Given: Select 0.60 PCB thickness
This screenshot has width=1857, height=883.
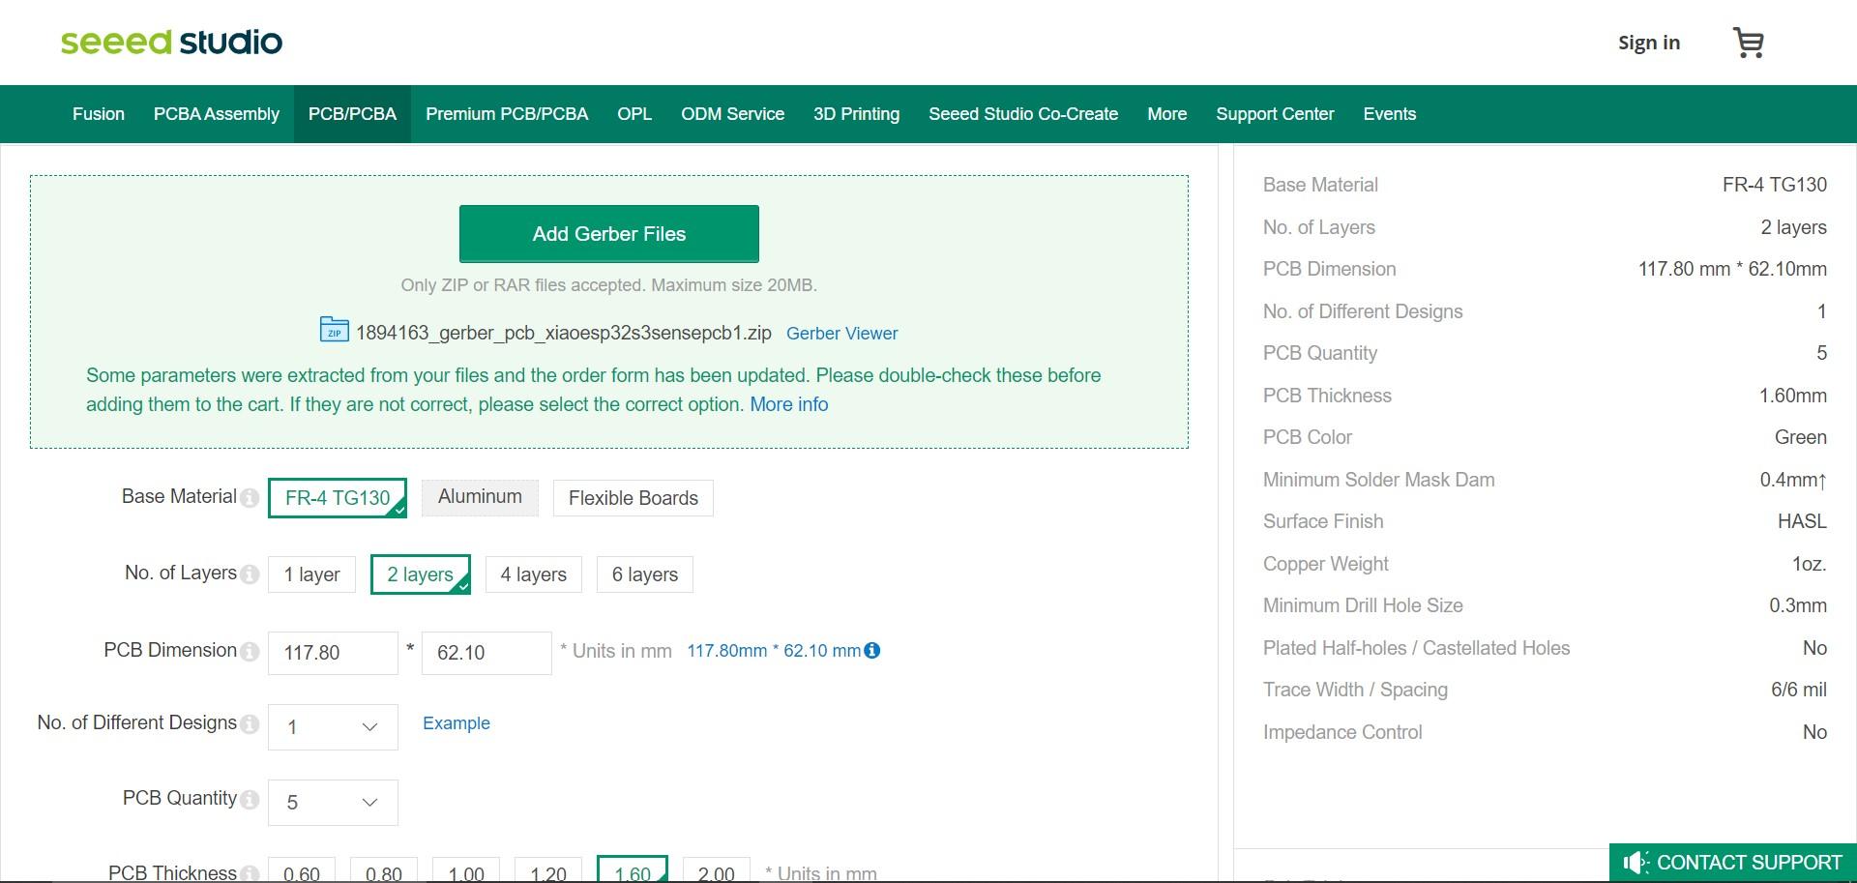Looking at the screenshot, I should click(x=302, y=870).
